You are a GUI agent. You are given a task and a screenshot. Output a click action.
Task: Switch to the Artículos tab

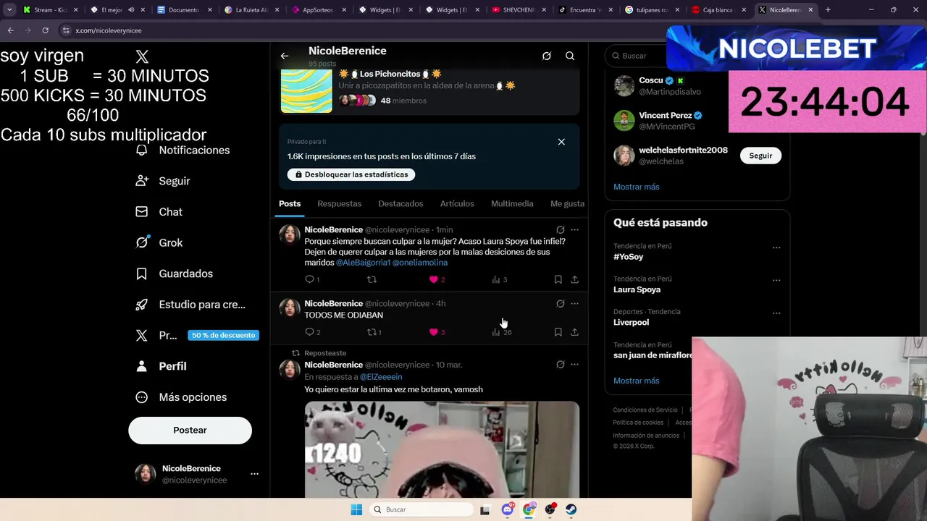tap(457, 204)
